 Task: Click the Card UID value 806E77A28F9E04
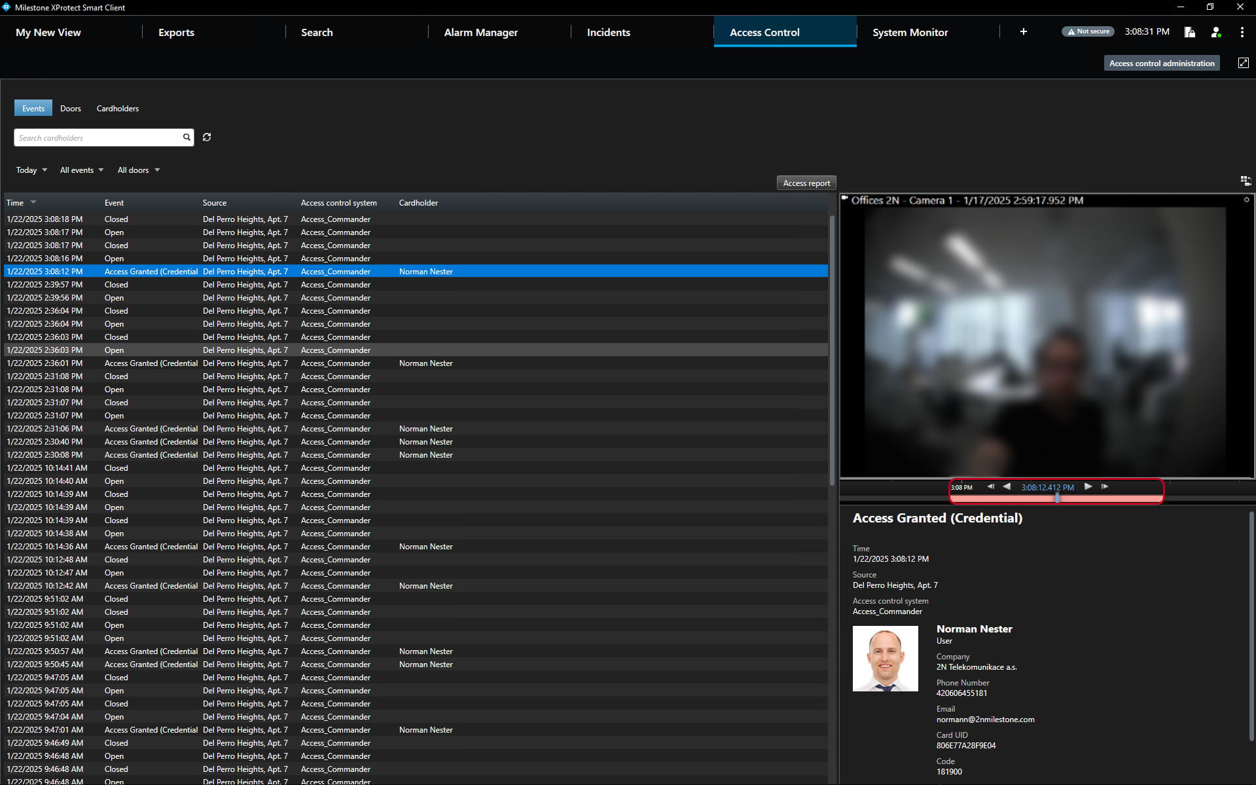coord(966,746)
